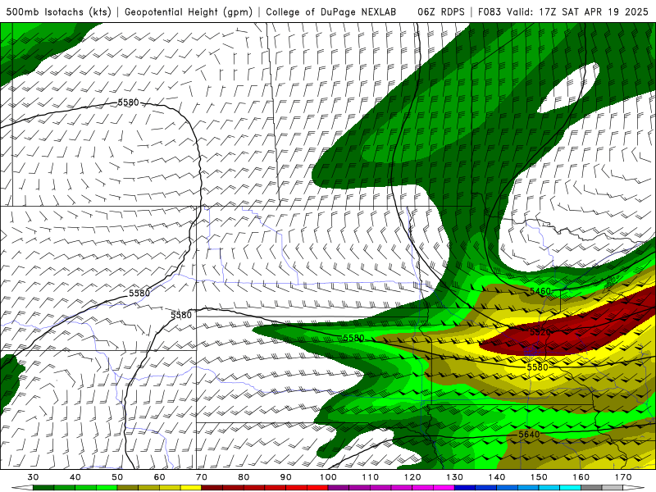This screenshot has height=492, width=656.
Task: Click the "500mb Isotachs (kts)" title text
Action: [x=58, y=11]
